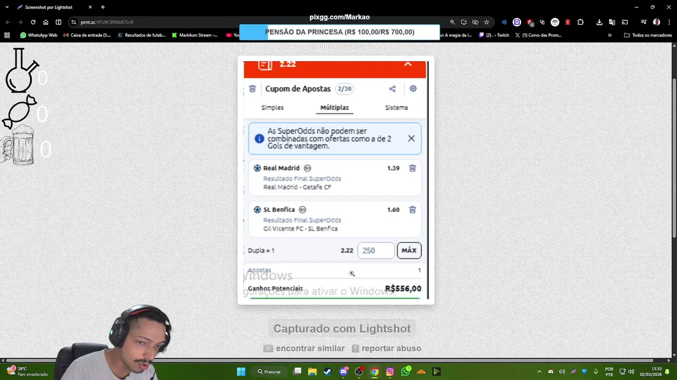Dismiss the SuperOdds info notice
The width and height of the screenshot is (677, 380).
(x=411, y=138)
